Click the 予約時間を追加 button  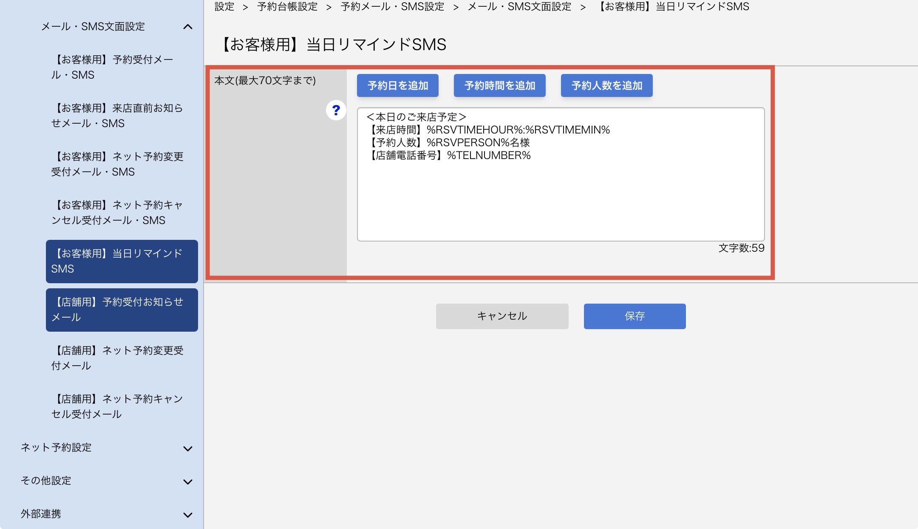pos(500,85)
